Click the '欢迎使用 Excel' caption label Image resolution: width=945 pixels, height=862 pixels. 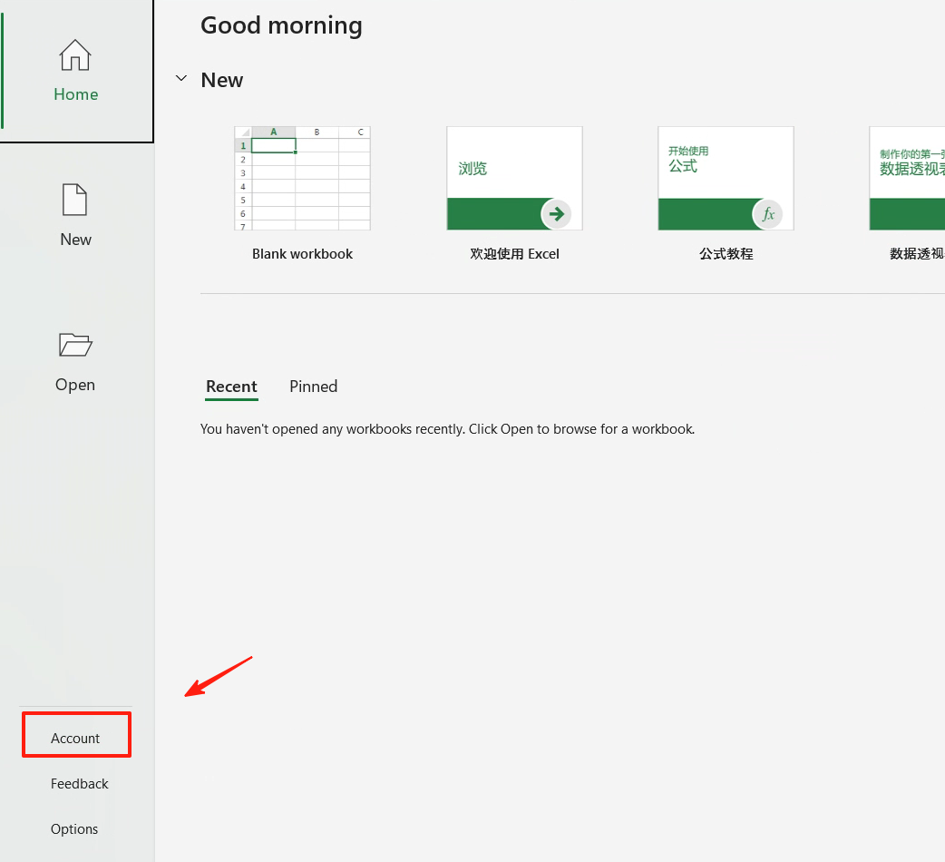click(x=514, y=254)
